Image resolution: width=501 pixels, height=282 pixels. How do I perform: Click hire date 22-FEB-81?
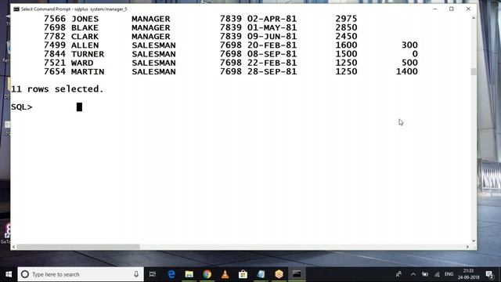coord(272,63)
